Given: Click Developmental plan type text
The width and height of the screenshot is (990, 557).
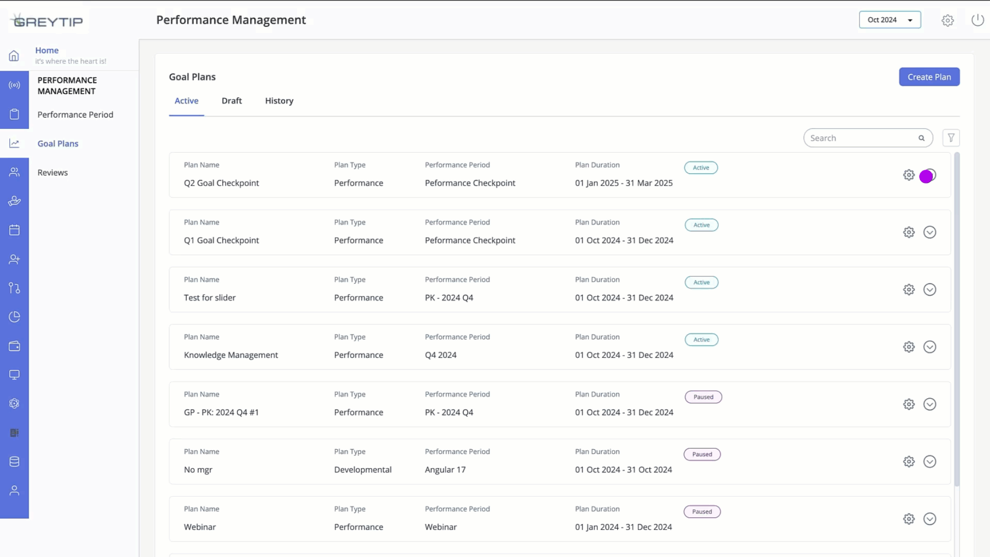Looking at the screenshot, I should coord(362,469).
